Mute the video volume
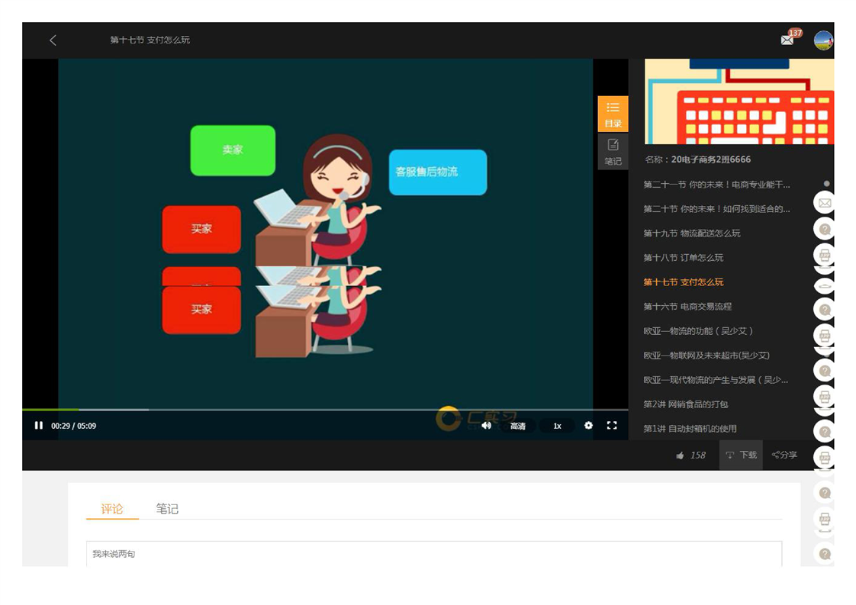This screenshot has height=605, width=856. coord(486,426)
